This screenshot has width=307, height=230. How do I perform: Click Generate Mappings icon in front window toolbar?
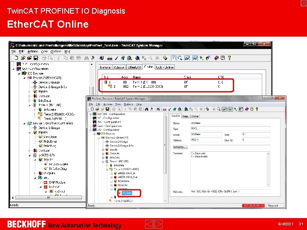[x=165, y=109]
